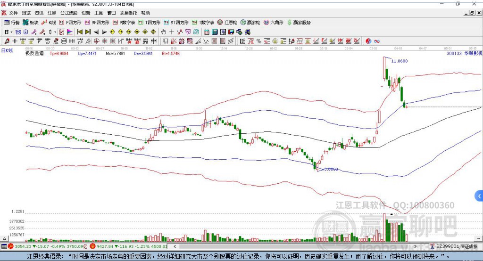
Task: Click the blue side panel expander arrow
Action: (x=479, y=196)
